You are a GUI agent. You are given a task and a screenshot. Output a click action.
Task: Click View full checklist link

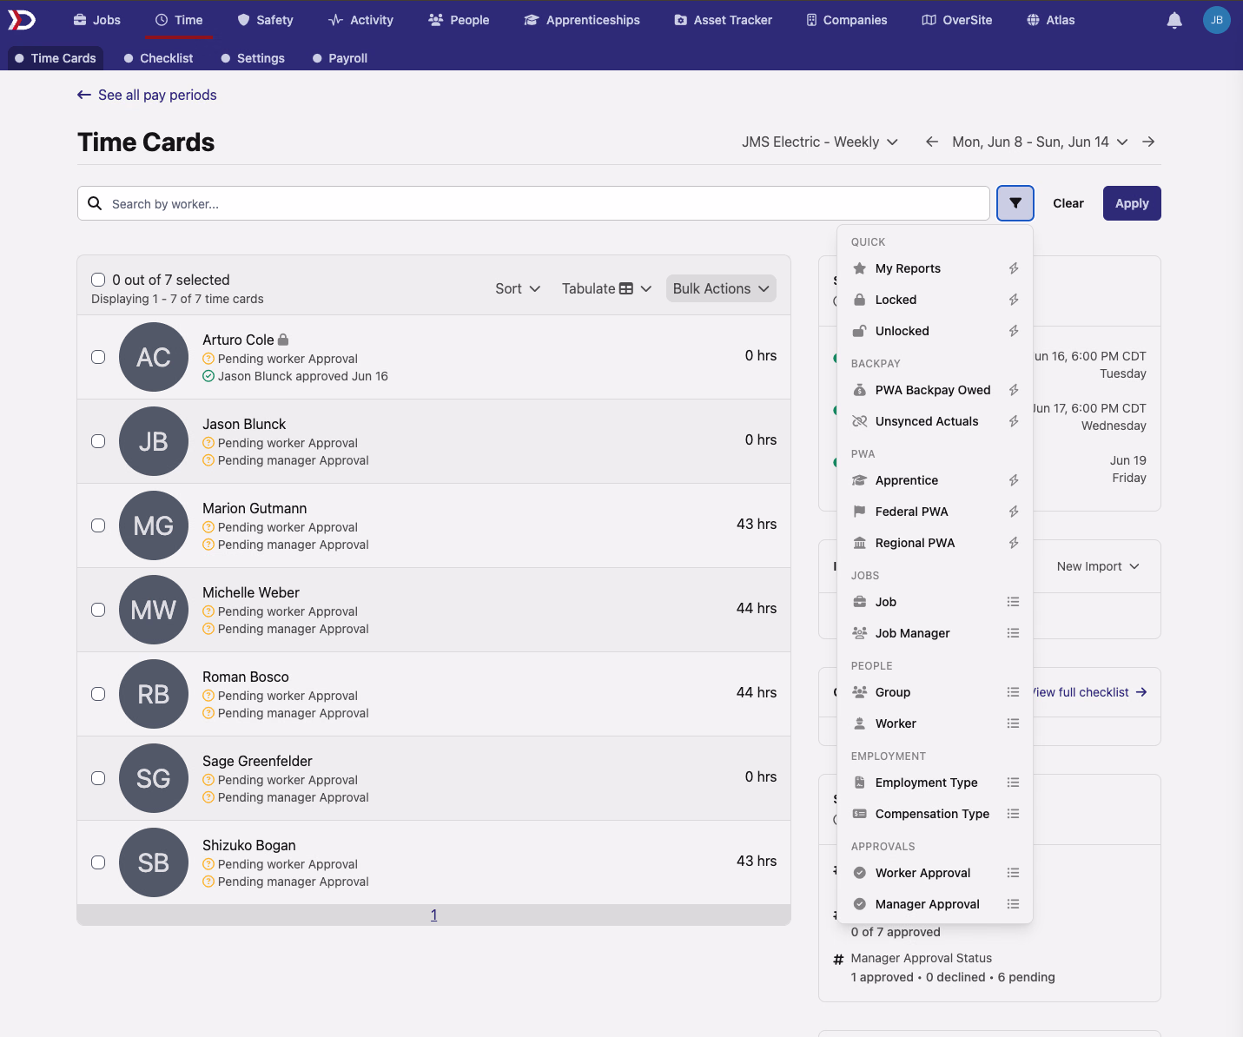tap(1090, 692)
